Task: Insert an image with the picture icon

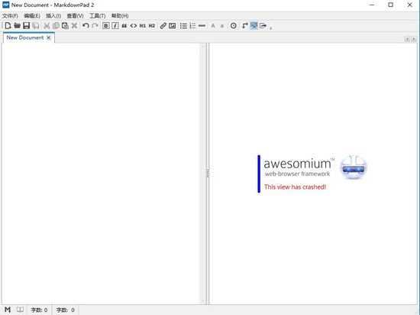Action: (173, 26)
